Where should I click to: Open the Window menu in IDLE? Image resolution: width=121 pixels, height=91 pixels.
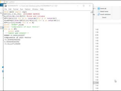[35, 9]
